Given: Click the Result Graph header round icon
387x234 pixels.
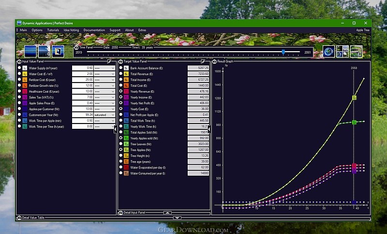Looking at the screenshot, I should [214, 61].
